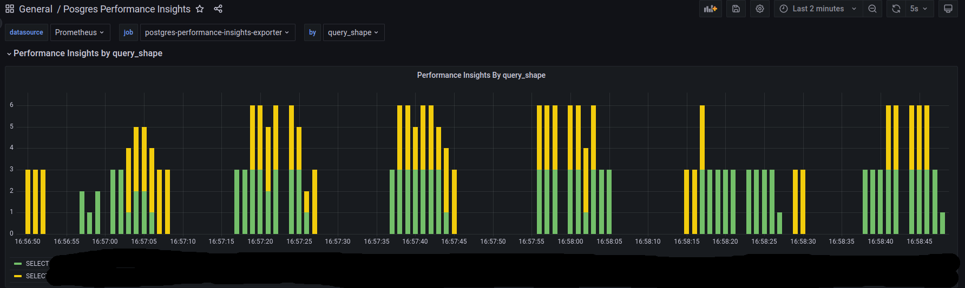Share the dashboard via share icon
Screen dimensions: 965x288
pyautogui.click(x=218, y=9)
